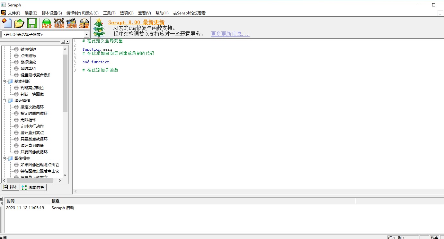Compile the script with 编译 button
Image resolution: width=444 pixels, height=239 pixels.
[47, 23]
